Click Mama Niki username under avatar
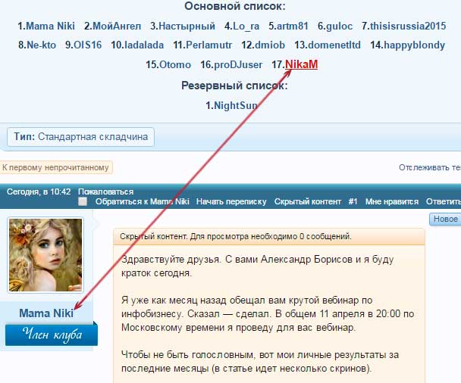Viewport: 461px width, 383px height. [x=46, y=313]
